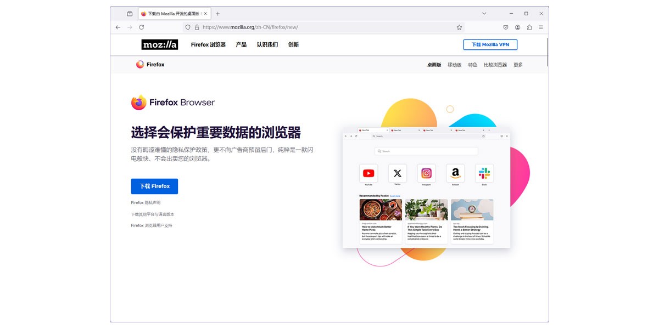Click the site padlock icon
The image size is (659, 329).
[x=197, y=27]
